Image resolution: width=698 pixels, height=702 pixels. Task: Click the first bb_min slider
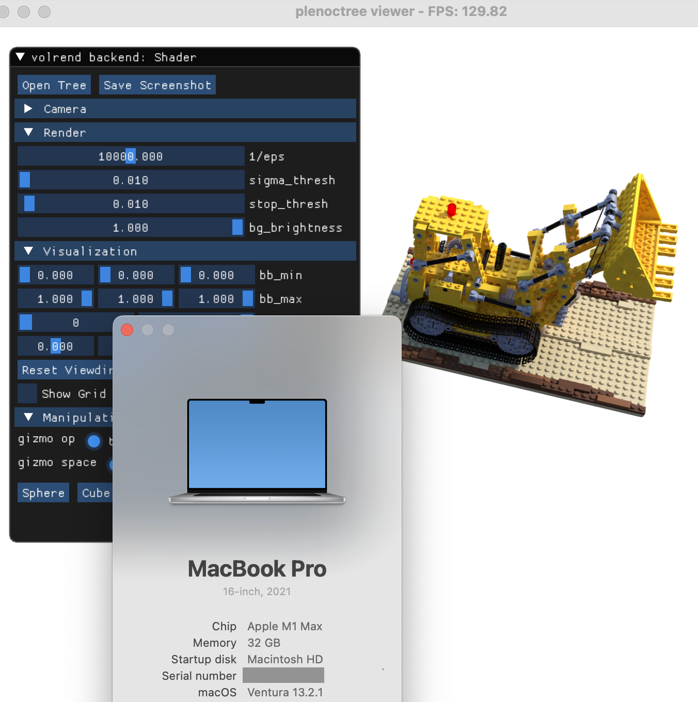point(56,275)
